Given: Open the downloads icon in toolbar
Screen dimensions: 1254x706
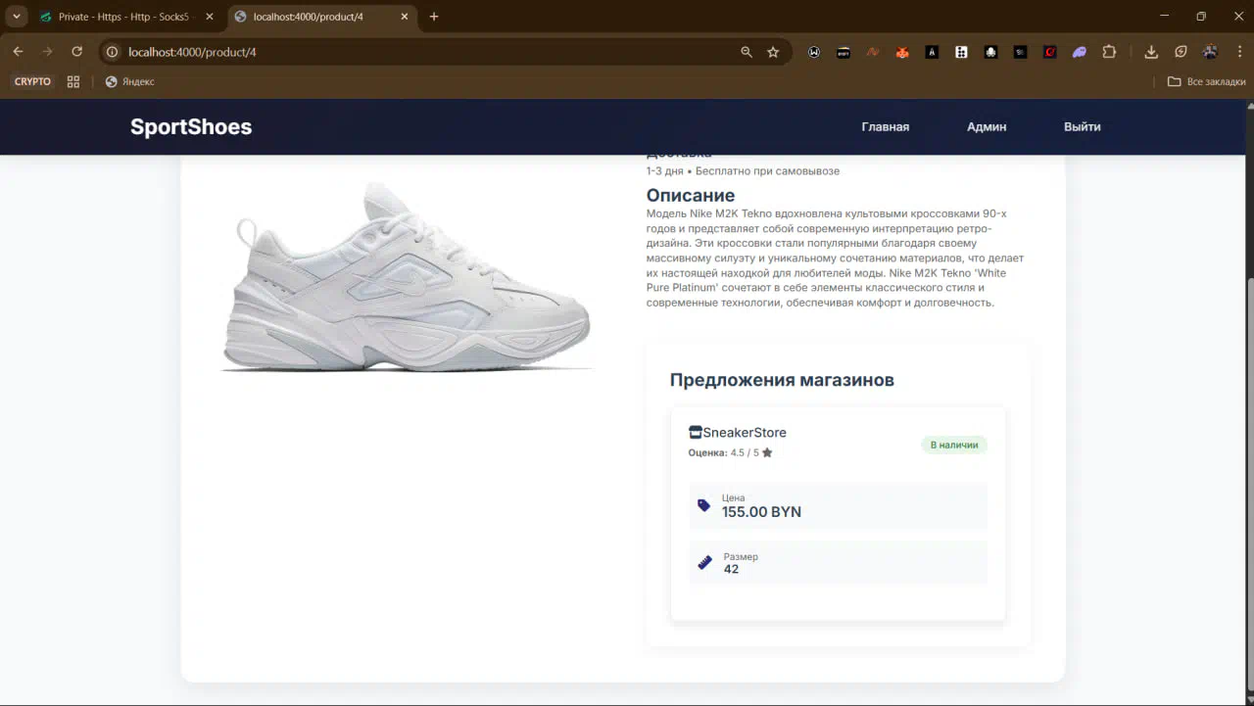Looking at the screenshot, I should click(x=1151, y=52).
